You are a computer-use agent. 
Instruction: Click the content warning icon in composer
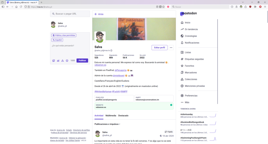pos(63,60)
